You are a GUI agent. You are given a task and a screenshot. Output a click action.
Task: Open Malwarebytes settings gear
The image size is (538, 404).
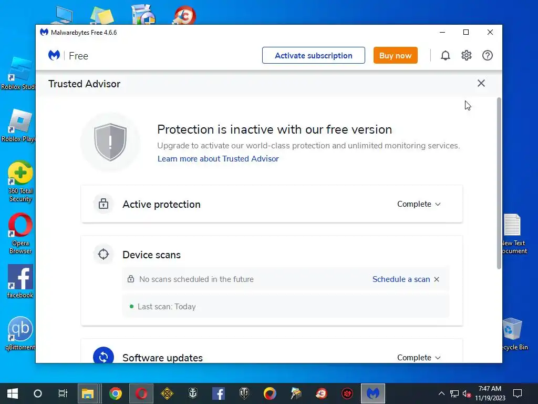click(467, 55)
